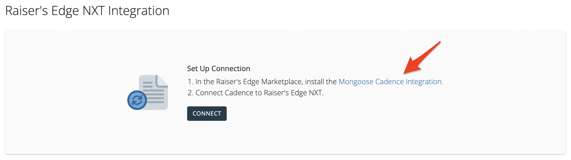This screenshot has width=571, height=160.
Task: Open the Mongoose Cadence Integration link
Action: click(x=390, y=82)
